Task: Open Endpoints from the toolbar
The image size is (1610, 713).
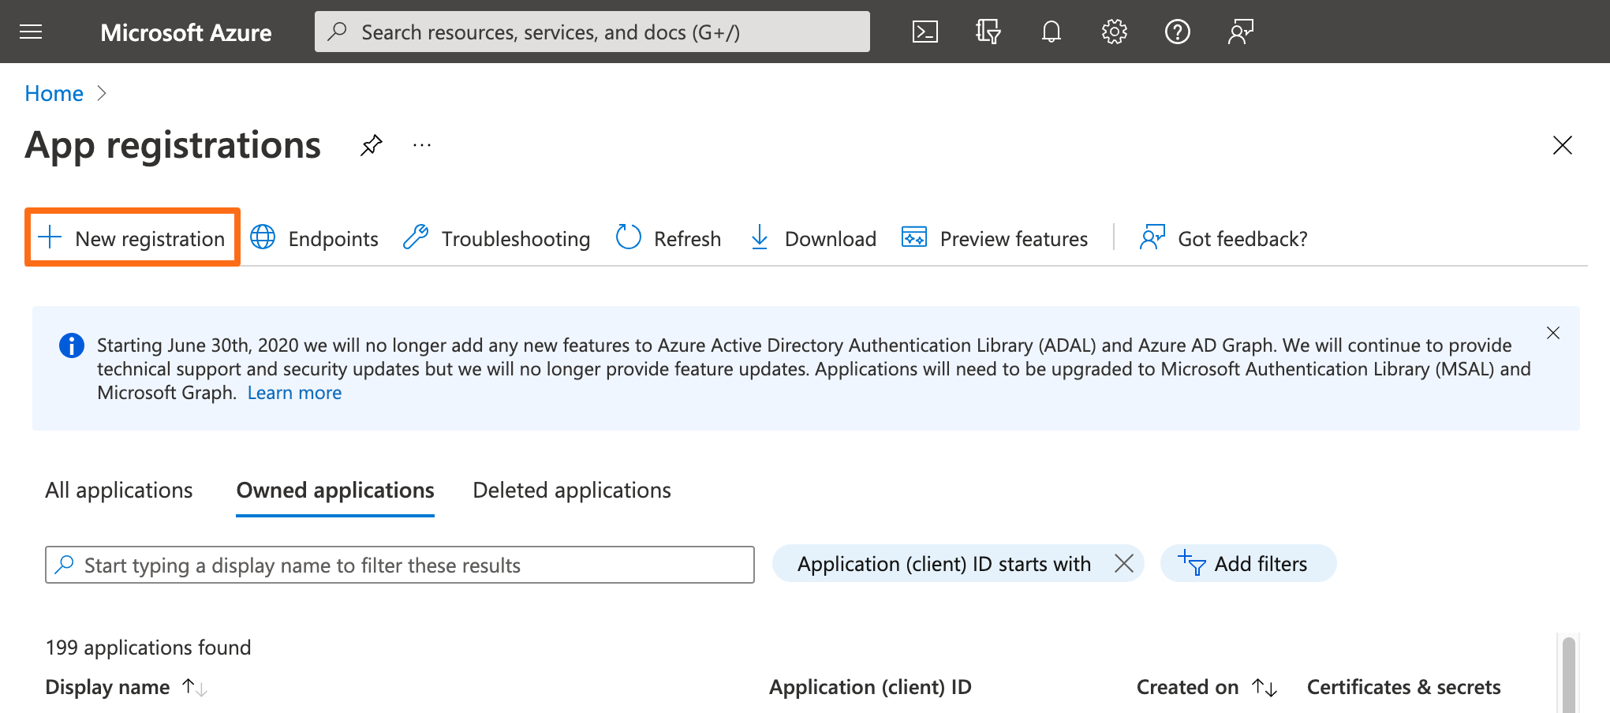Action: [x=315, y=238]
